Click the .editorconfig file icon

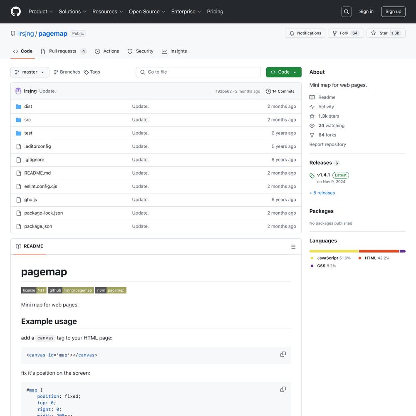[19, 146]
